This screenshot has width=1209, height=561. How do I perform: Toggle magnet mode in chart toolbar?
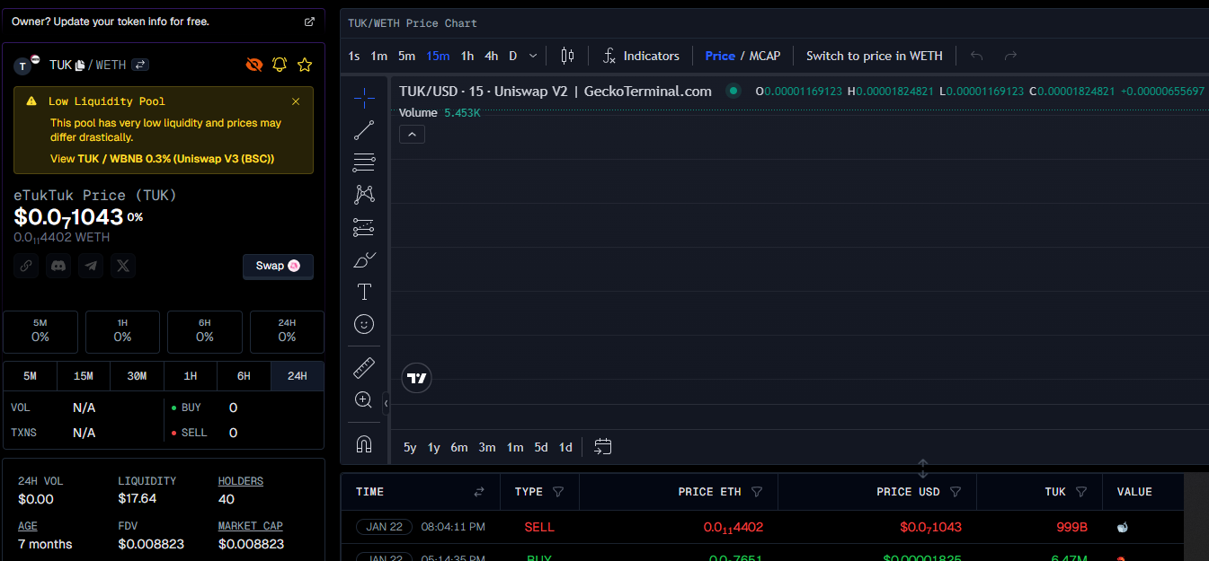364,443
